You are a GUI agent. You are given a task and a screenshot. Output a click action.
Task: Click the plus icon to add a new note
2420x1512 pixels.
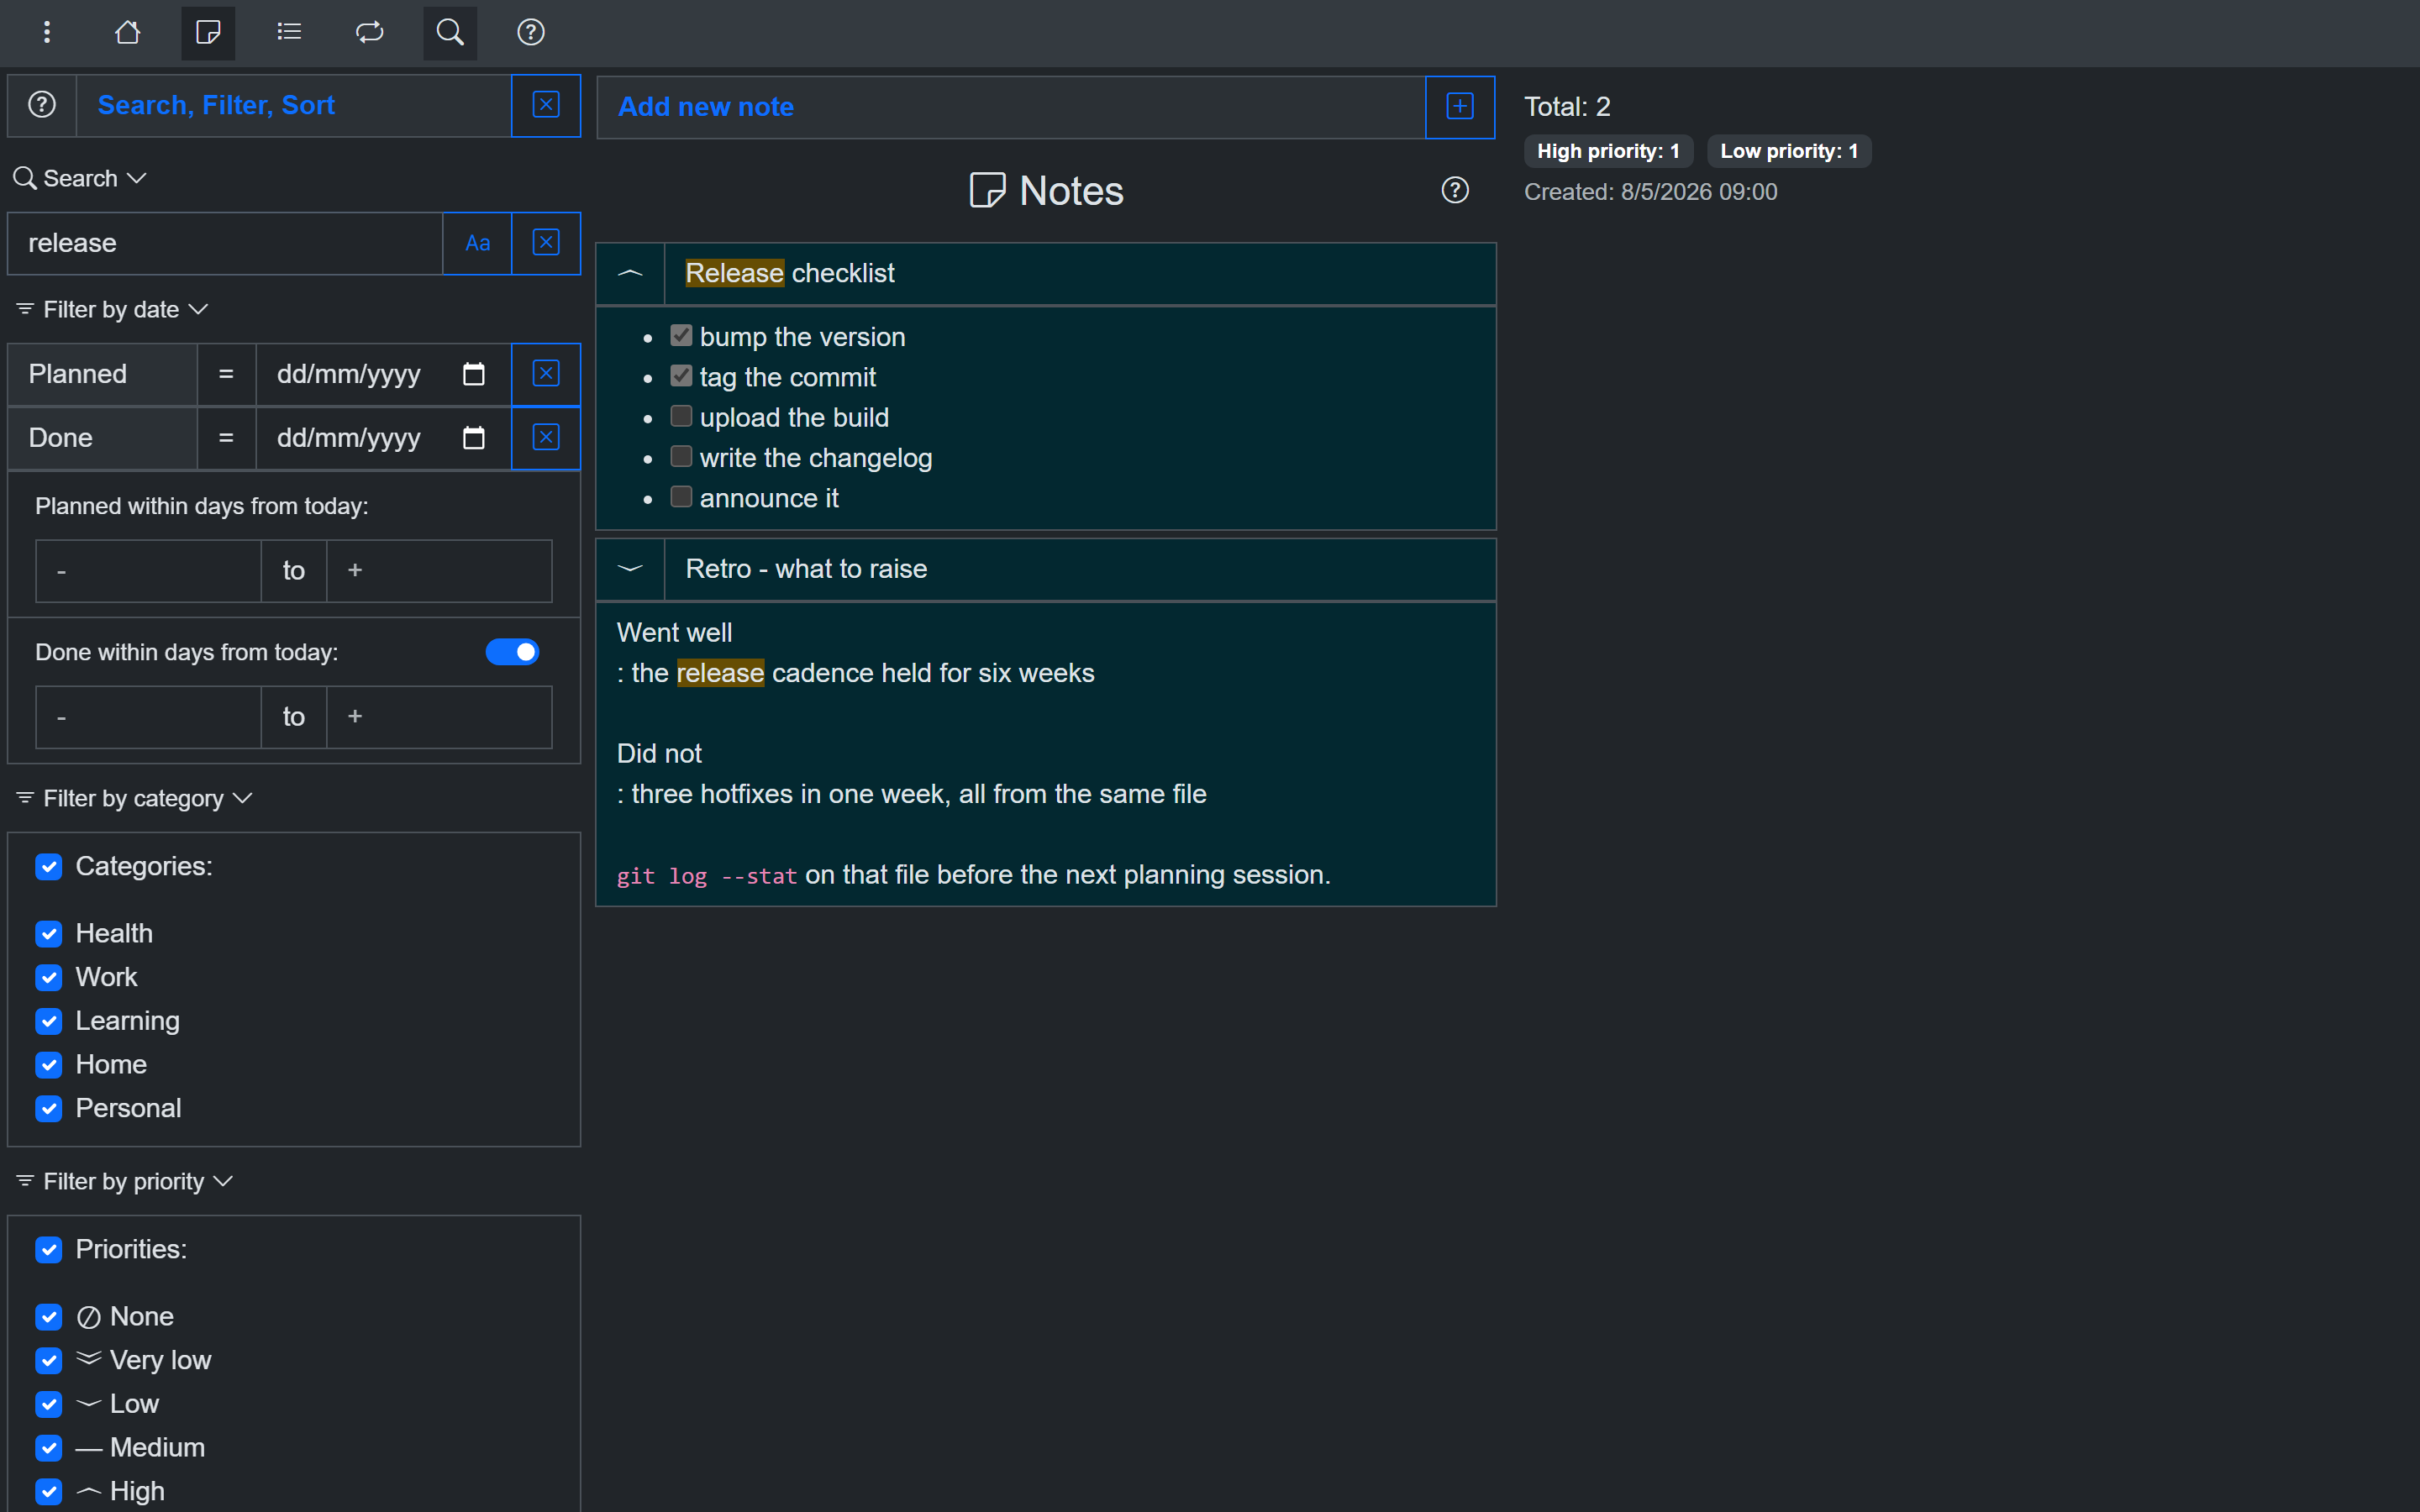tap(1460, 107)
